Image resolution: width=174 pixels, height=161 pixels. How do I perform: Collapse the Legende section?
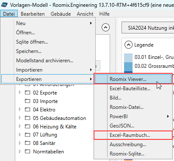point(128,45)
